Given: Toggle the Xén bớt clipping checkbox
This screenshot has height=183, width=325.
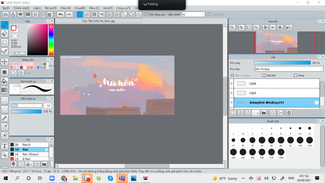Looking at the screenshot, I should click(x=264, y=76).
